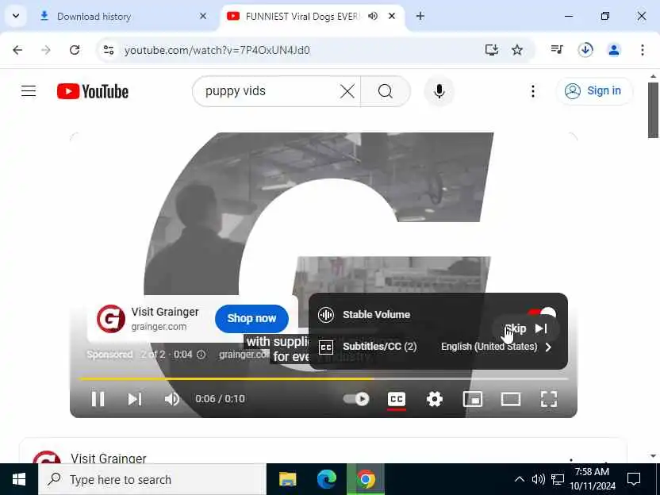660x495 pixels.
Task: Open the Chrome three-dot menu
Action: pyautogui.click(x=643, y=50)
